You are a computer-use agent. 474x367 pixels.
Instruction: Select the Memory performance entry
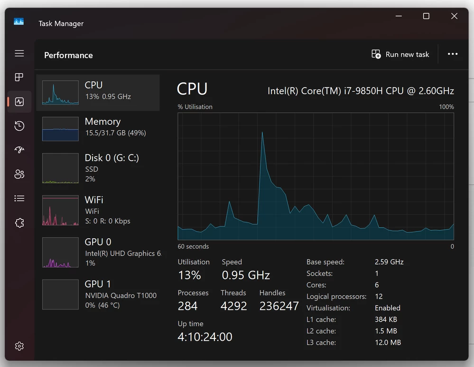[98, 129]
